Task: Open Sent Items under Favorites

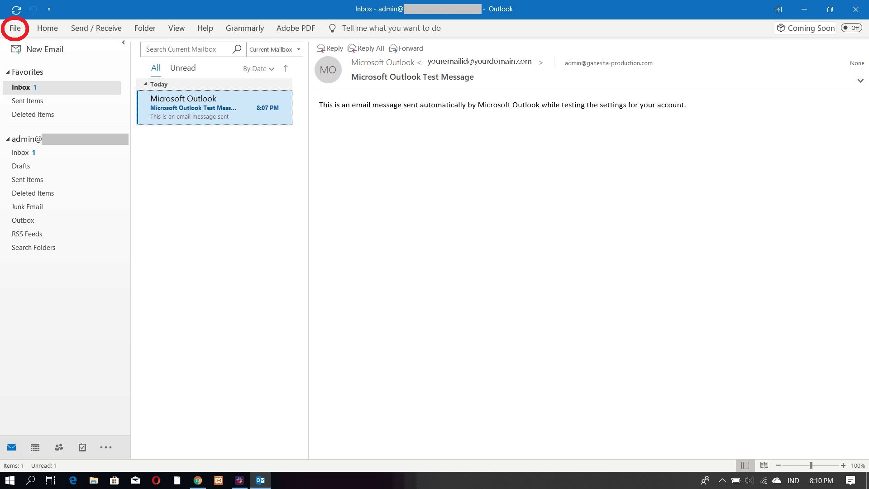Action: point(28,101)
